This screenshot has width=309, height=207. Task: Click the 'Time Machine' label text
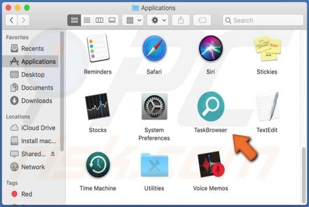(x=98, y=188)
